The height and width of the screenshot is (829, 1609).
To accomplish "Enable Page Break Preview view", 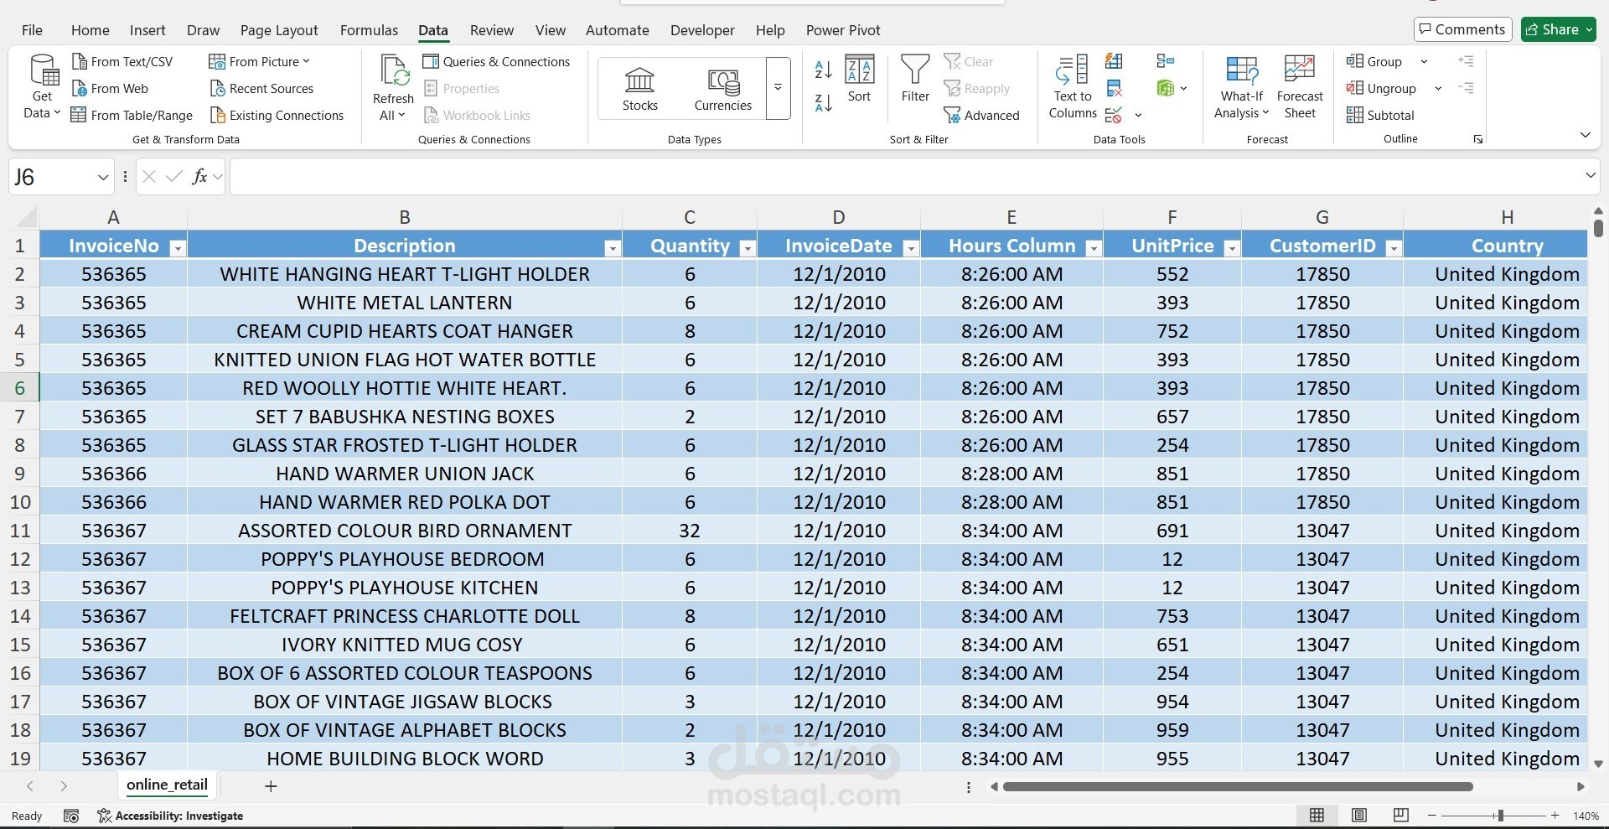I will point(1399,815).
